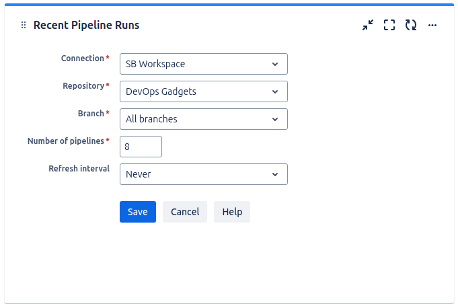Image resolution: width=458 pixels, height=308 pixels.
Task: Expand the gadget to full screen
Action: coord(389,25)
